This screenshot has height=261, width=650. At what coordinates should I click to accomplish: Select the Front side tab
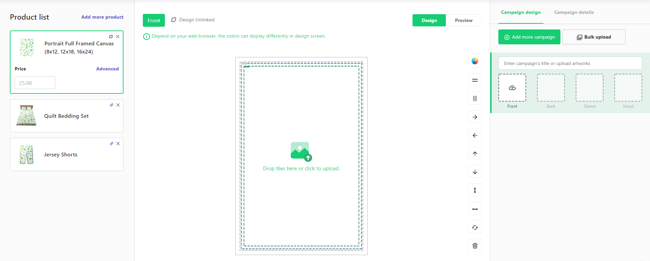pos(154,20)
